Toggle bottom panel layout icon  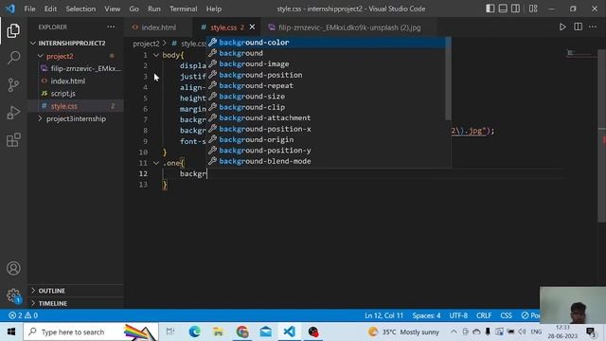coord(503,9)
